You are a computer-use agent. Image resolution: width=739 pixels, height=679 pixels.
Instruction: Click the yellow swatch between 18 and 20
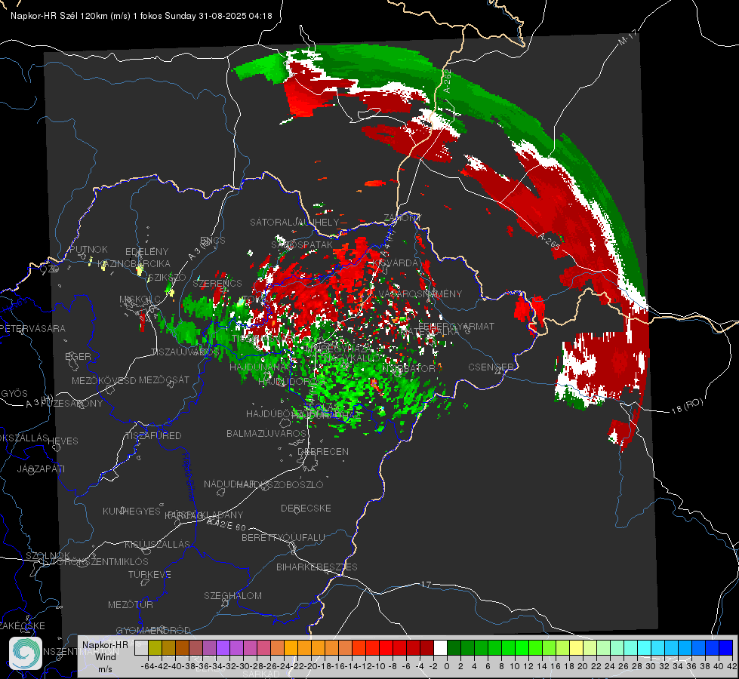(576, 647)
